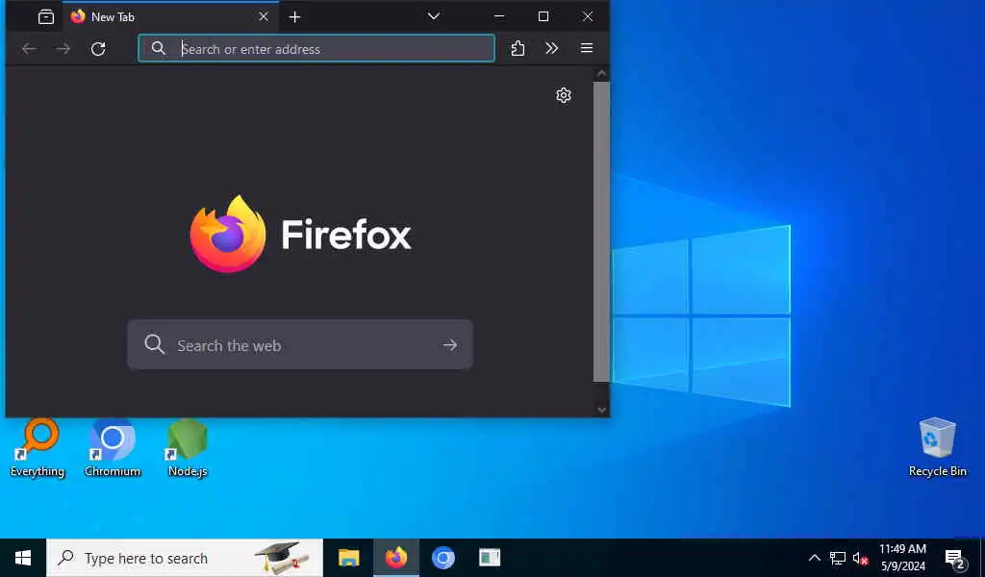Click the Search the web box
Image resolution: width=985 pixels, height=577 pixels.
tap(300, 344)
